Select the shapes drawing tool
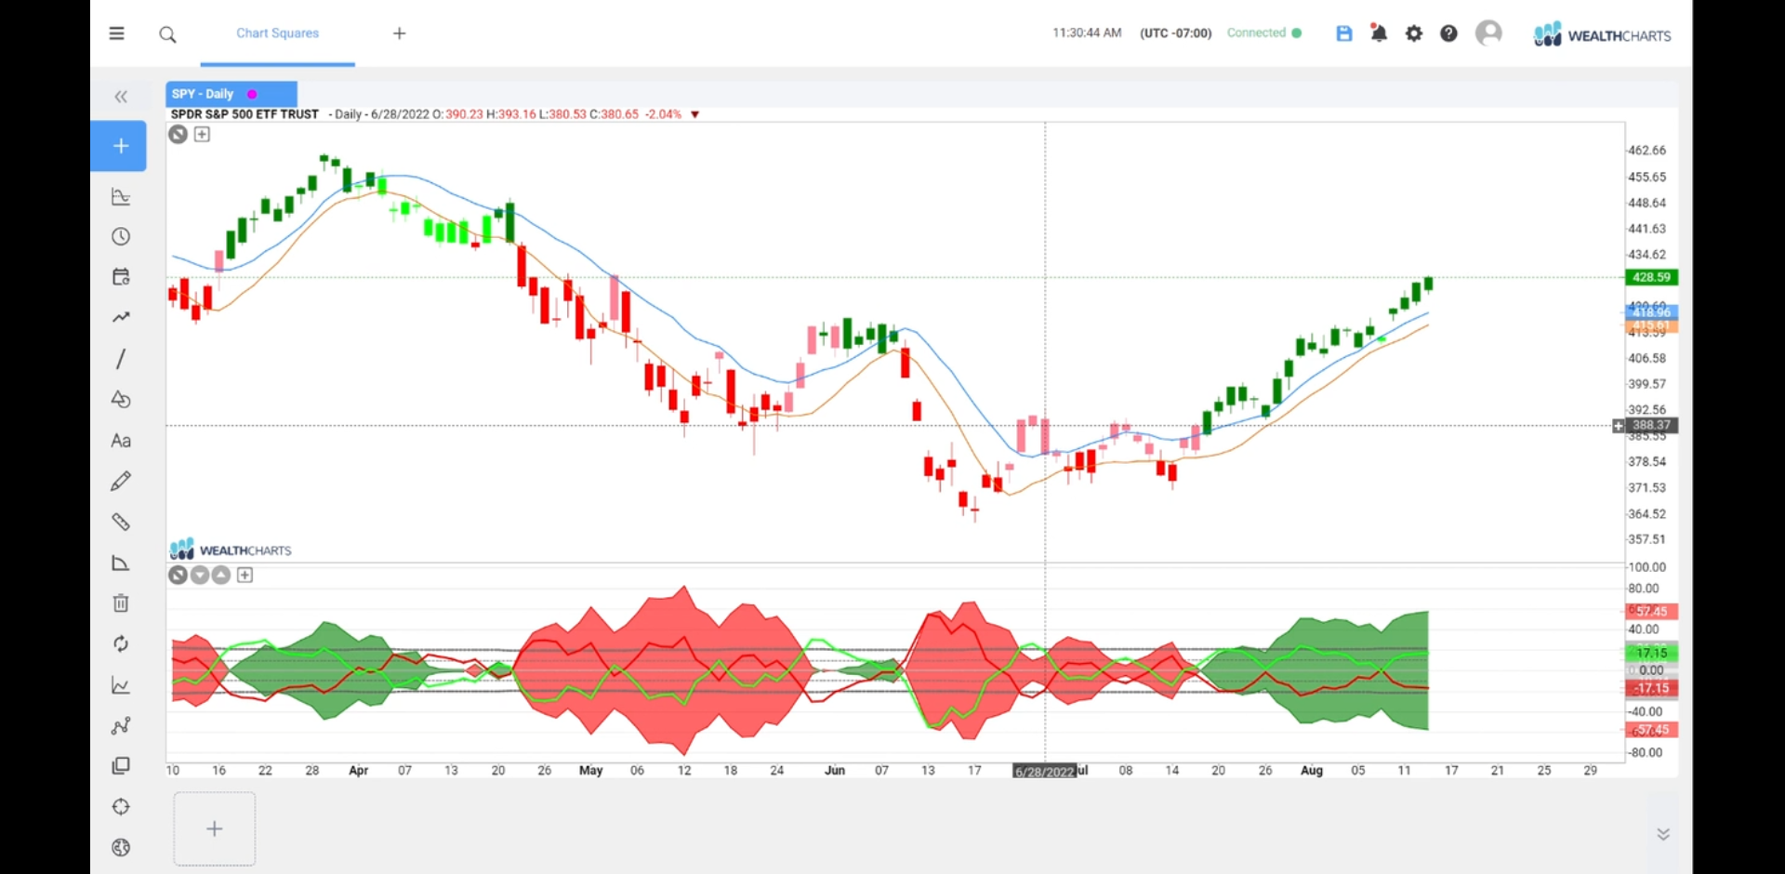This screenshot has width=1785, height=874. 121,400
